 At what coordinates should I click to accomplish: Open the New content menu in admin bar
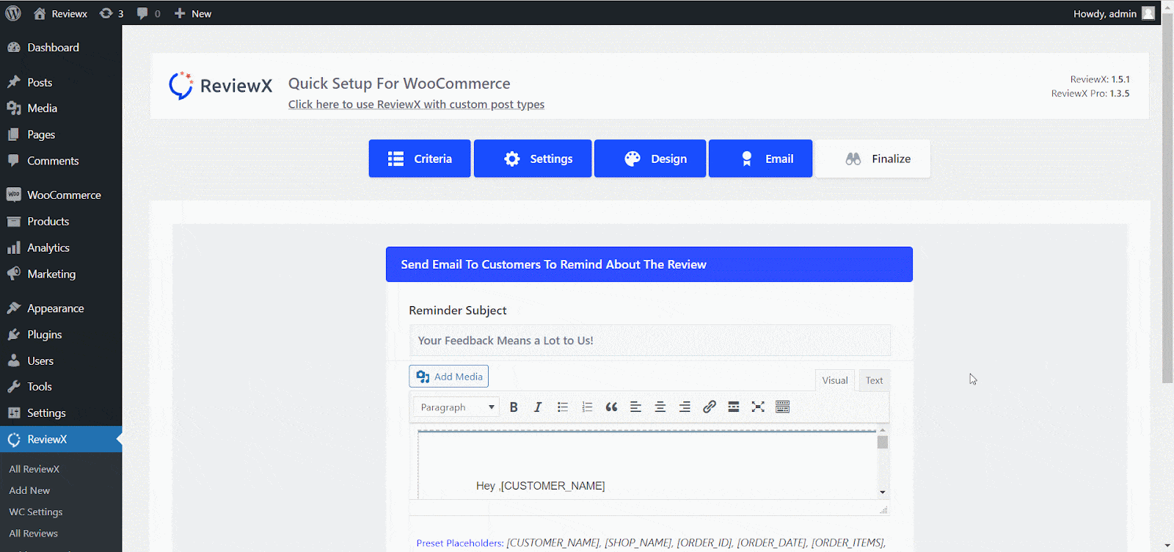193,13
